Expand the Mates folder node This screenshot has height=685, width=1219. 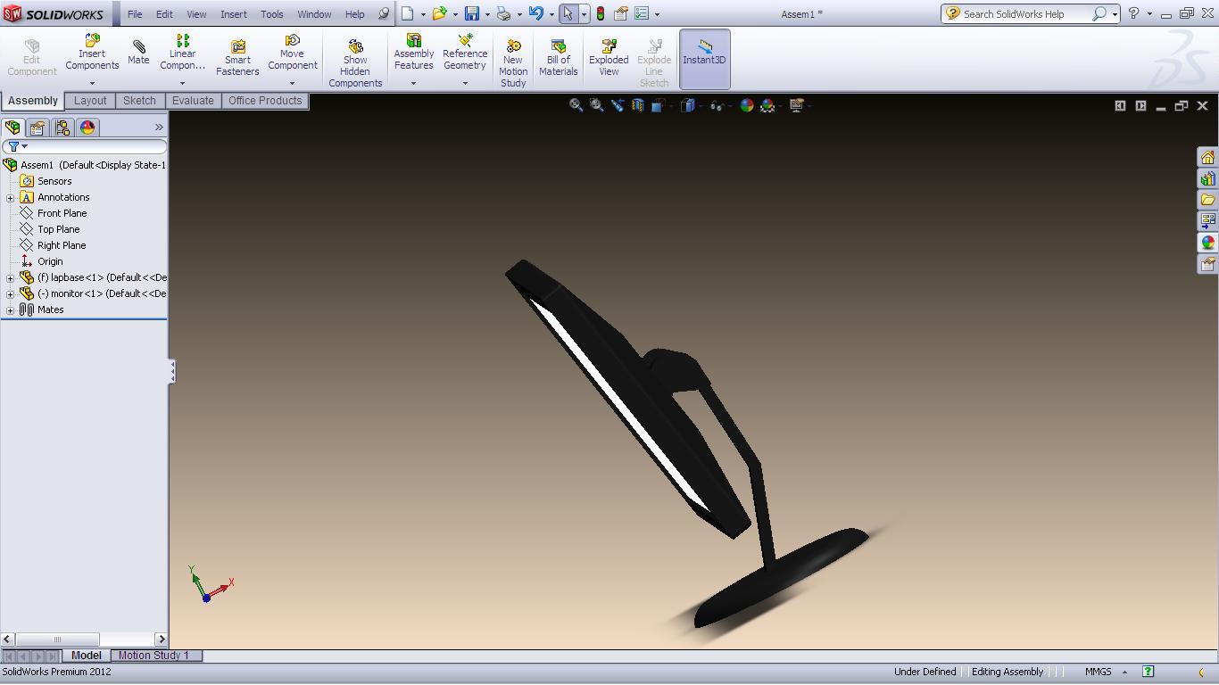pos(10,310)
